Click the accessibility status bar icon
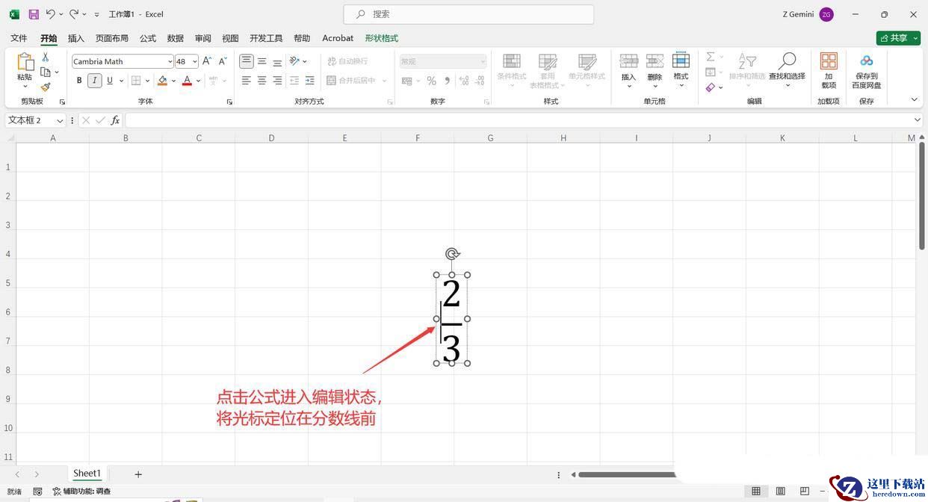This screenshot has height=502, width=928. 57,492
